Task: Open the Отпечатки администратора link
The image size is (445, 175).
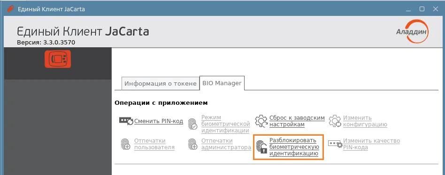Action: (226, 144)
